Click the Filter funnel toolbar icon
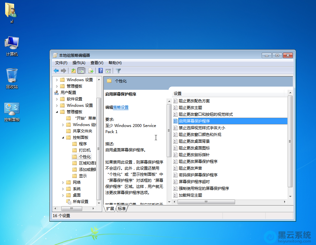 click(x=119, y=71)
